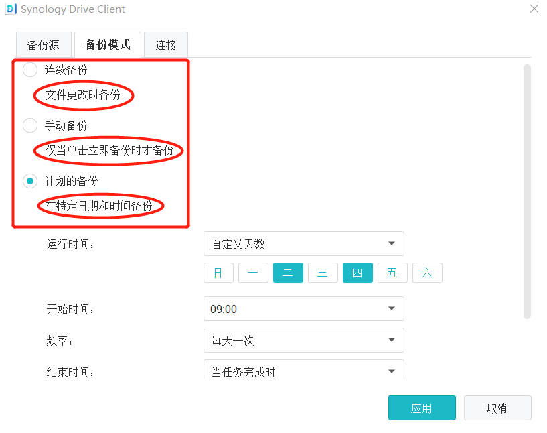Select the 计划的备份 radio button
The width and height of the screenshot is (547, 433).
[30, 181]
